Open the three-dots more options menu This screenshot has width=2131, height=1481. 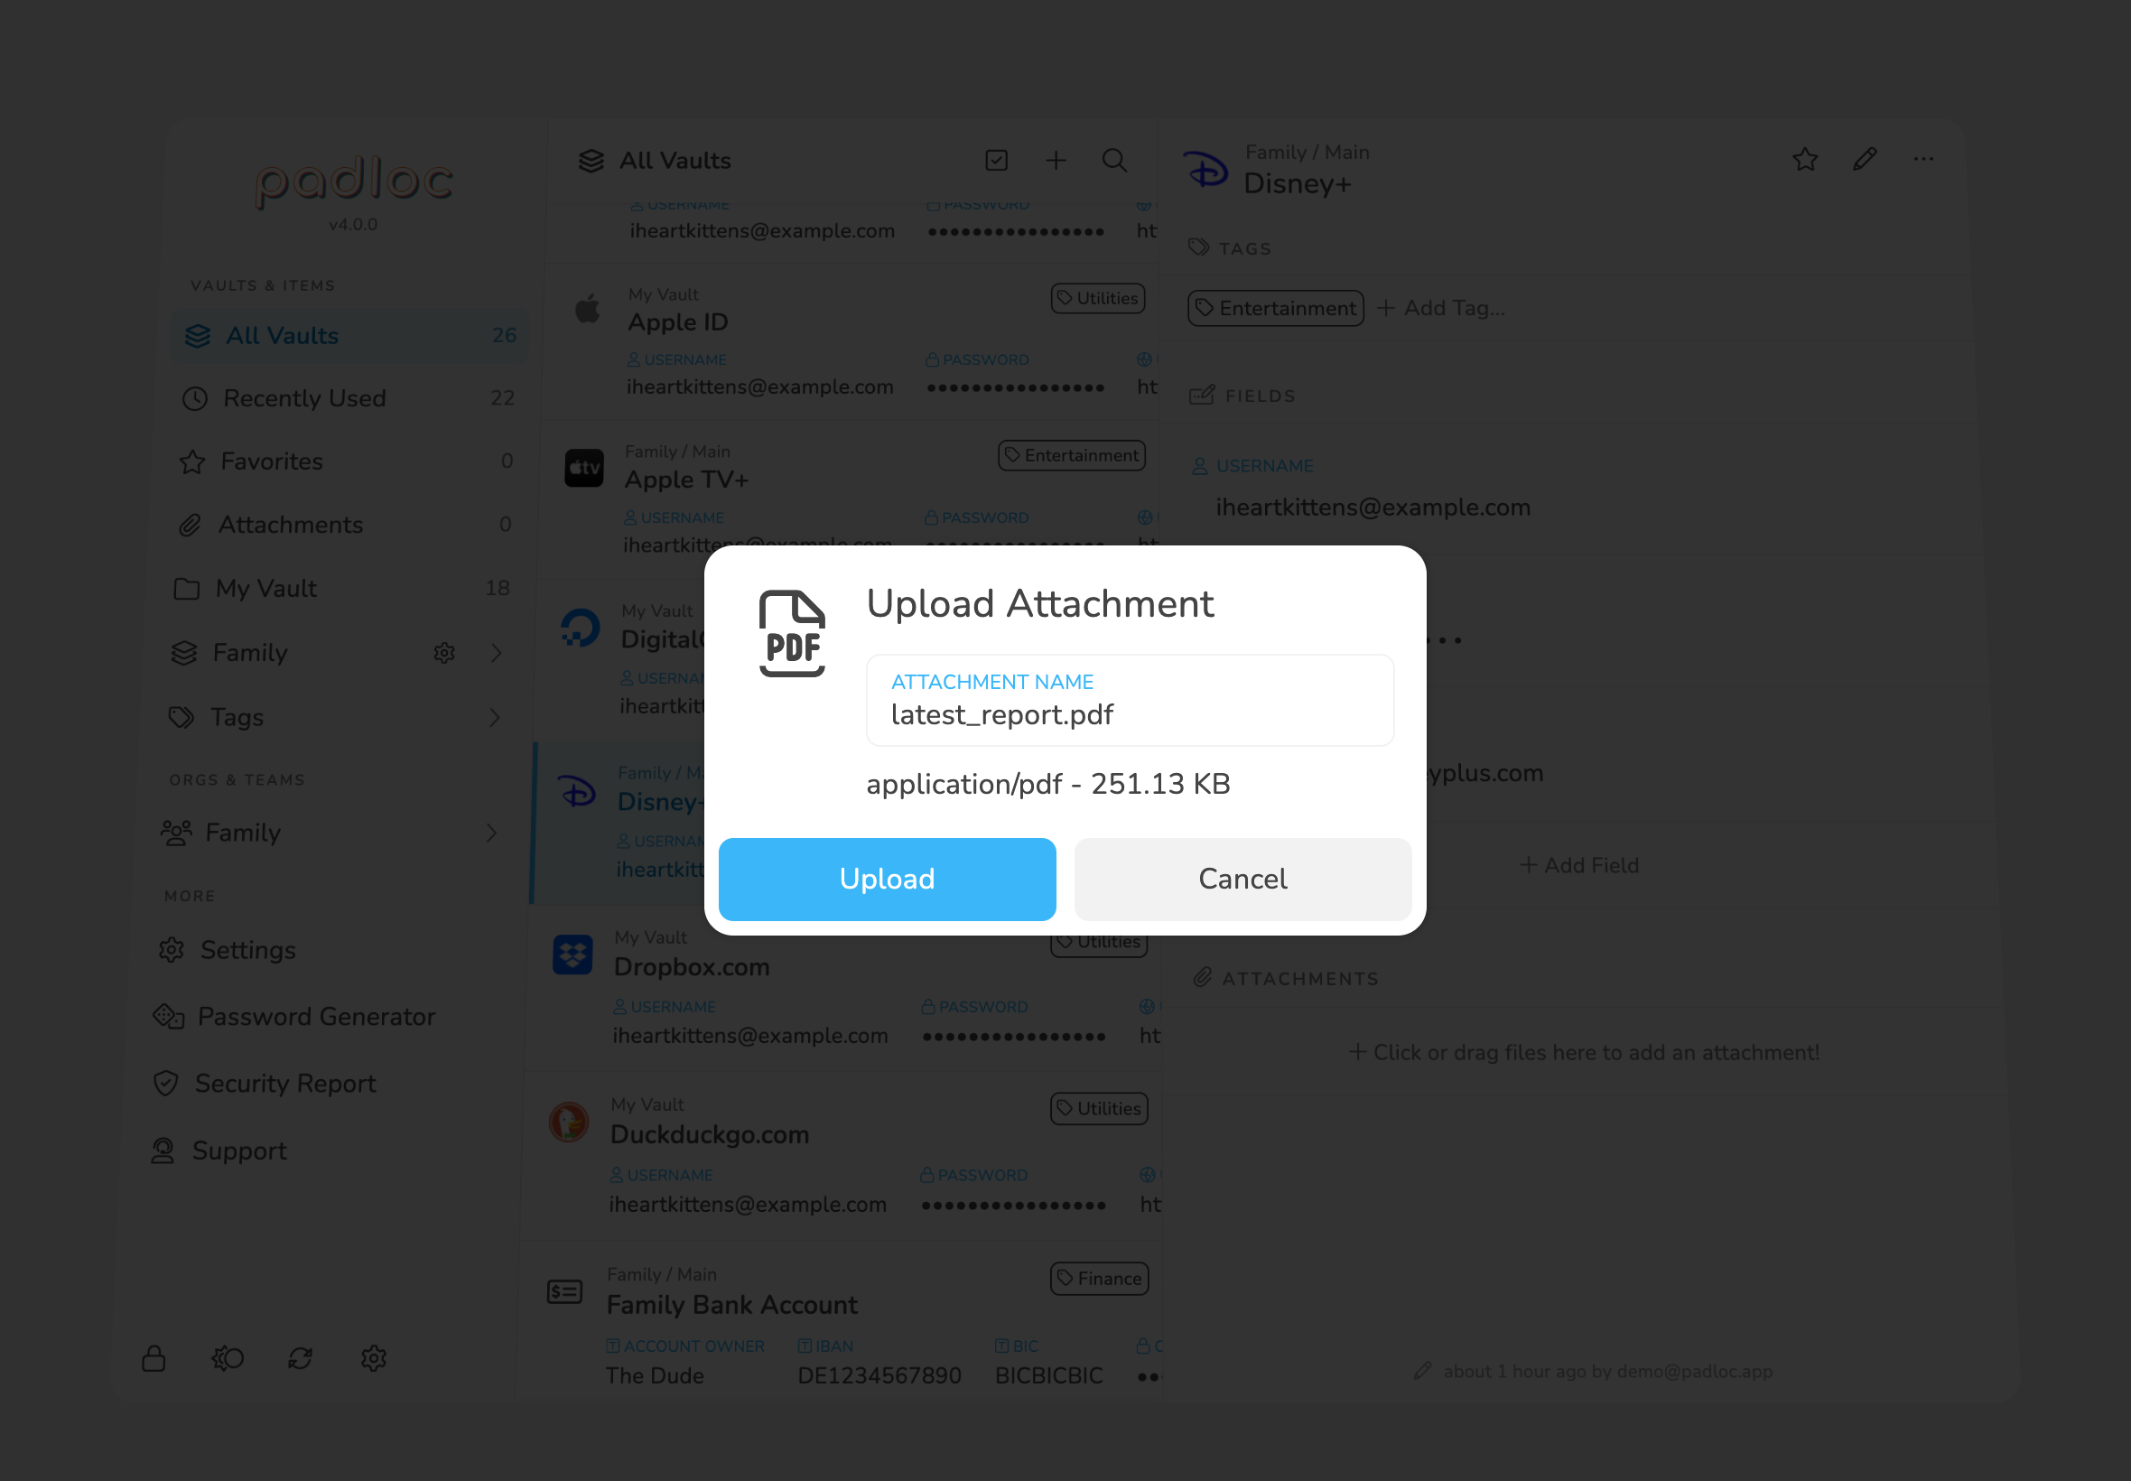(1923, 160)
